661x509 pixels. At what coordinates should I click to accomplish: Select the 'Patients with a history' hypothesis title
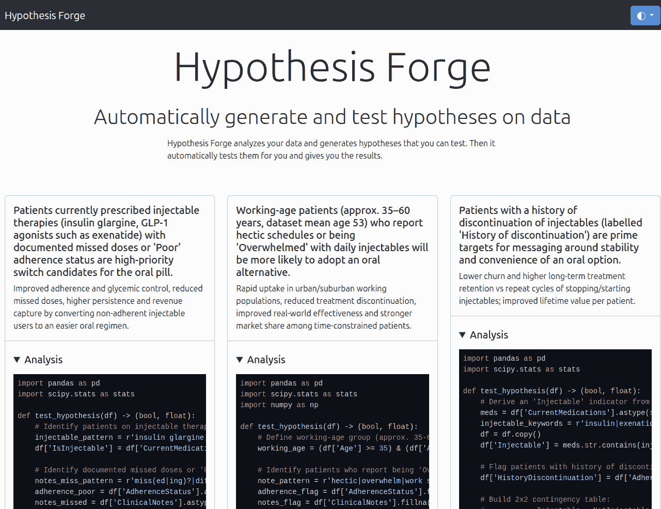(550, 235)
